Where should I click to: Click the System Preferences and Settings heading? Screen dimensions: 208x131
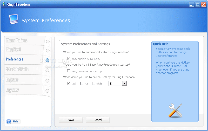click(85, 44)
